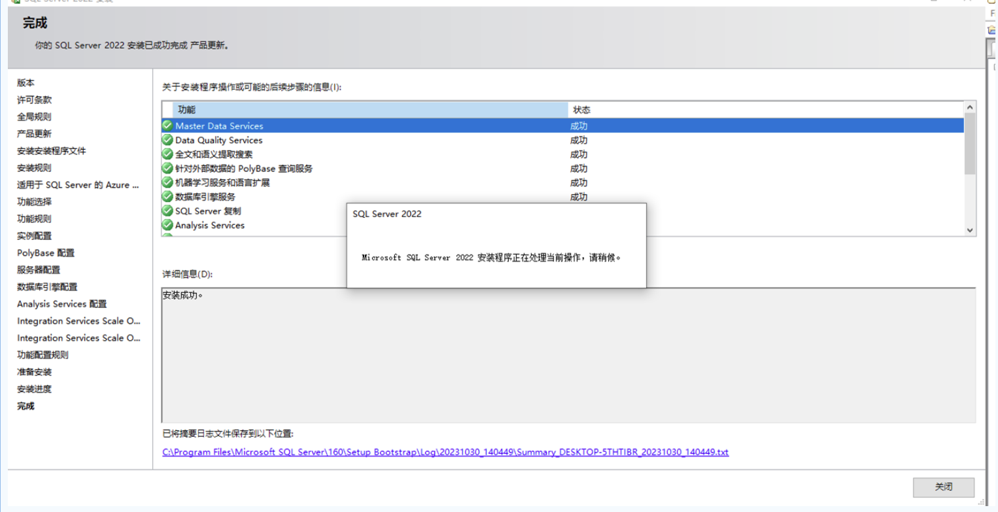
Task: Click green check icon beside Data Quality Services
Action: 167,140
